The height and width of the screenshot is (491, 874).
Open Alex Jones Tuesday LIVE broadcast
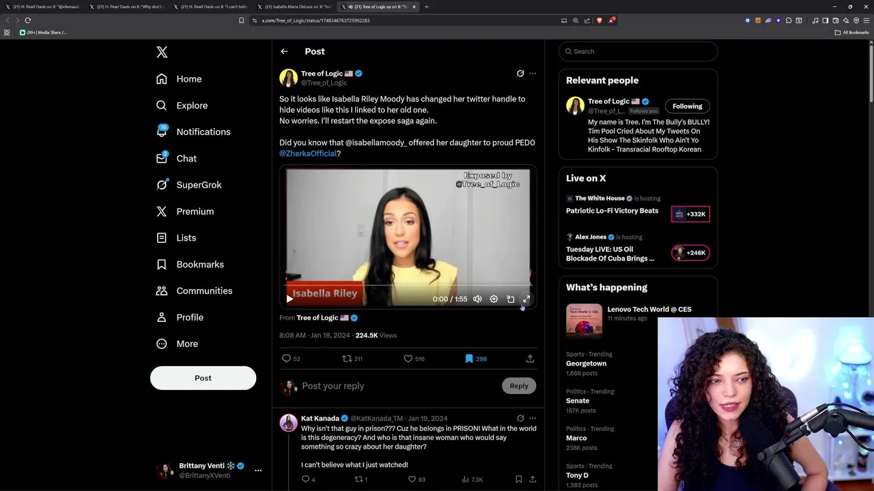(610, 254)
